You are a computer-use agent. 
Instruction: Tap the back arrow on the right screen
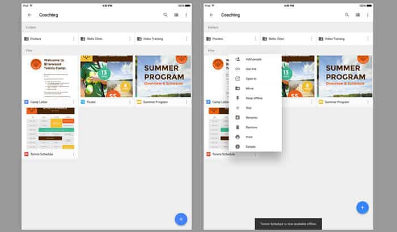point(212,15)
